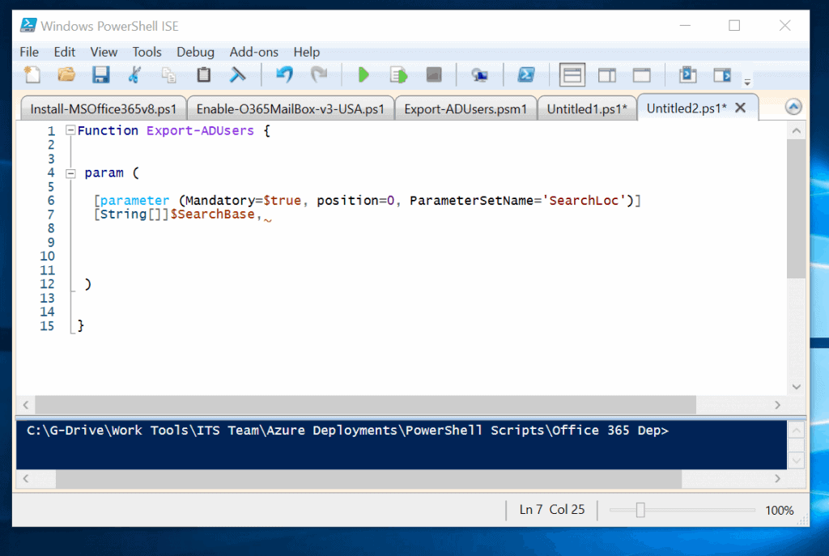The width and height of the screenshot is (829, 556).
Task: Click the [String[]] type on line 7
Action: (131, 214)
